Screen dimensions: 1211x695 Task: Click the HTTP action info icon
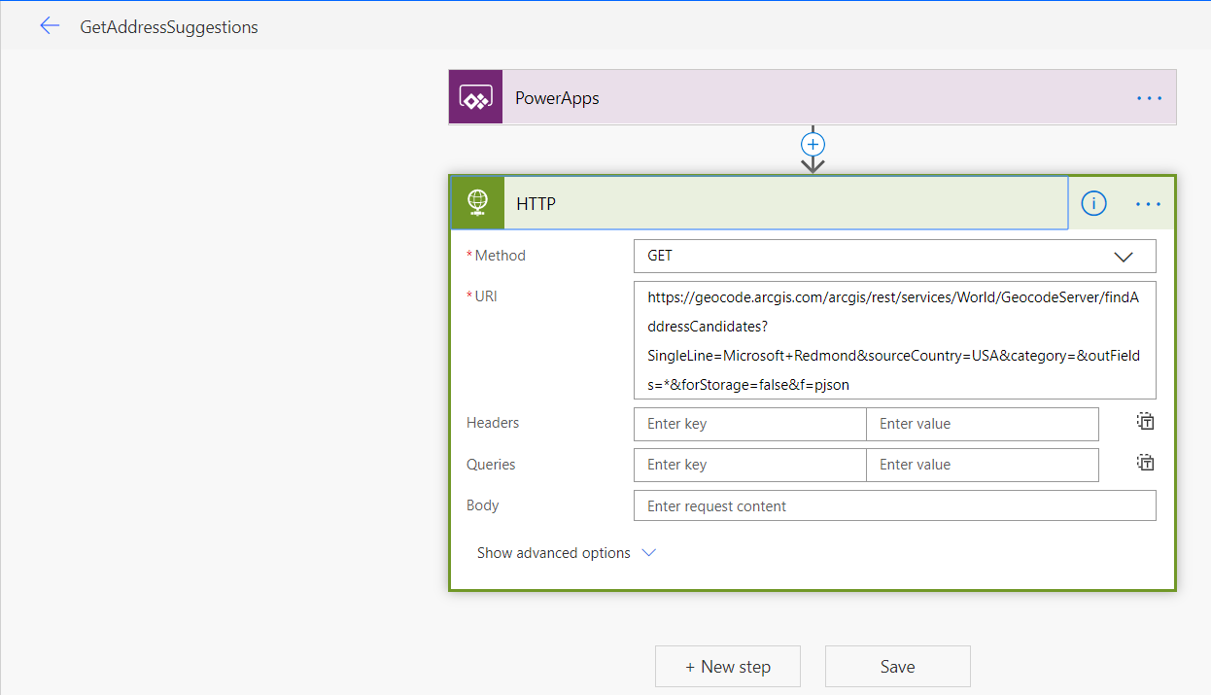pos(1093,203)
